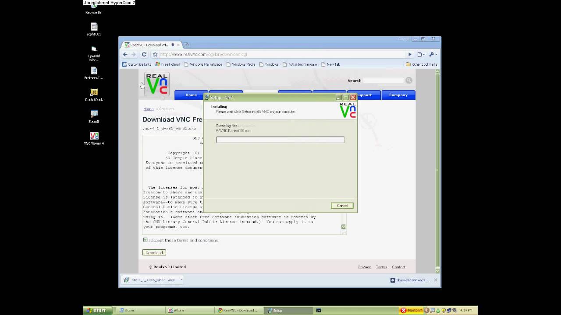Open the Actiontec Firmware bookmark
This screenshot has width=561, height=315.
(300, 64)
